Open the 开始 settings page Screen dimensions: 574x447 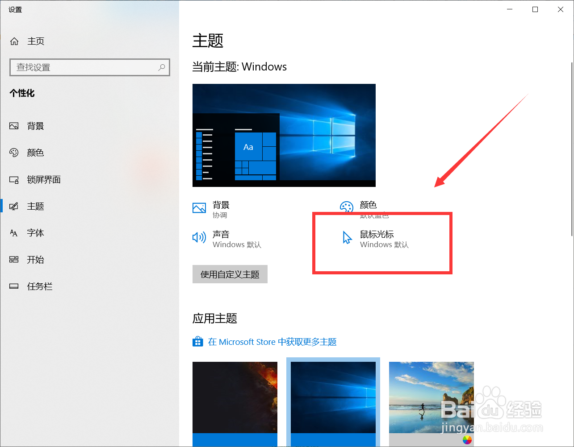(x=35, y=260)
